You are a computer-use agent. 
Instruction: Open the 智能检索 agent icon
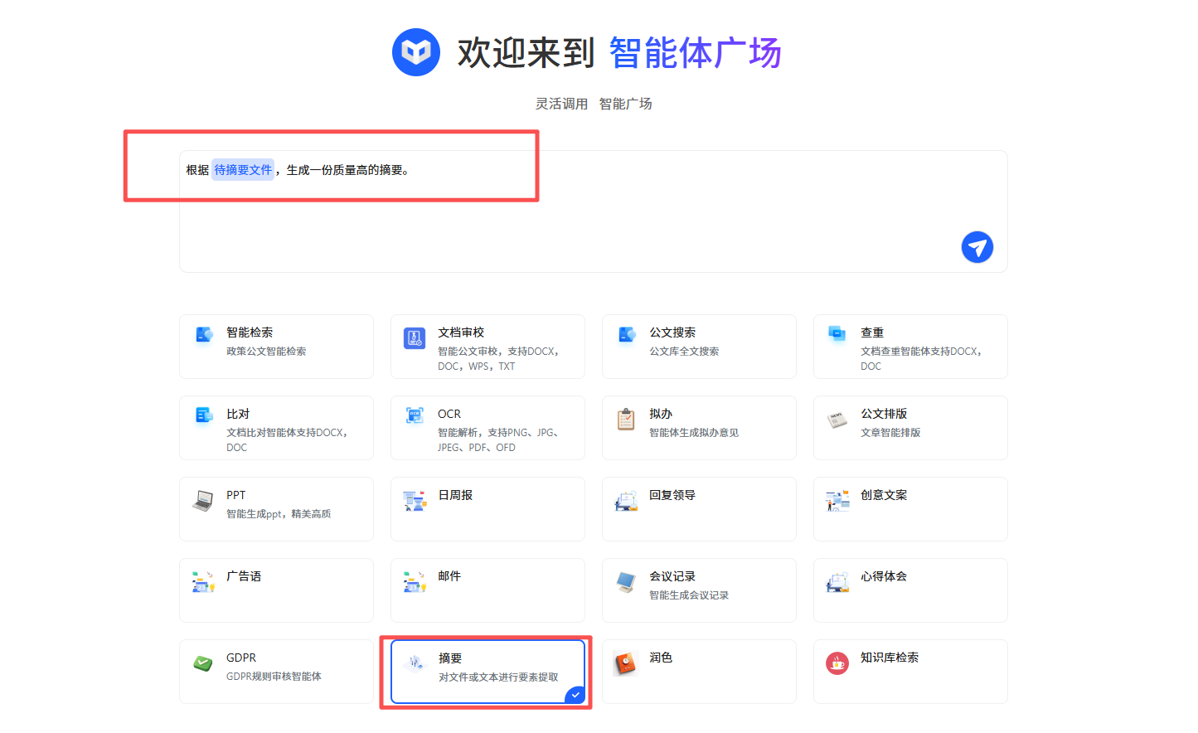204,334
